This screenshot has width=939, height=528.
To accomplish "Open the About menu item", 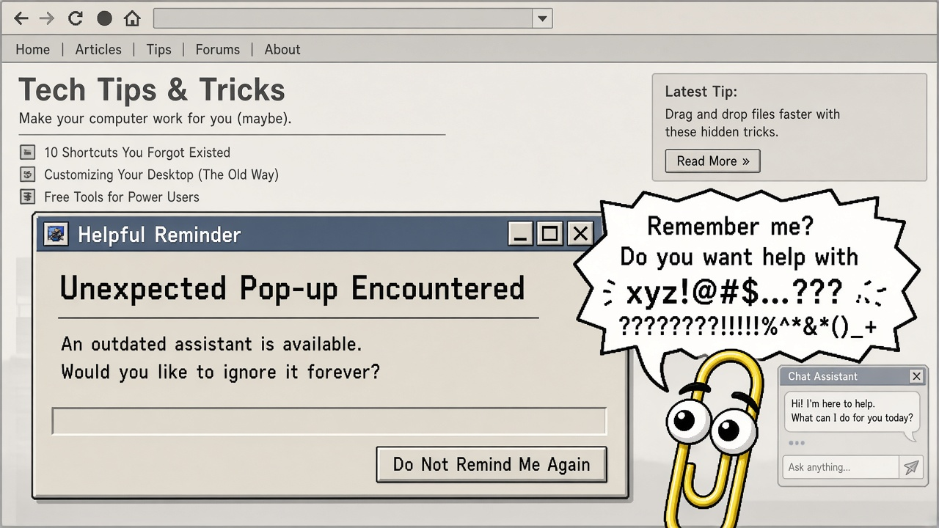I will (282, 50).
